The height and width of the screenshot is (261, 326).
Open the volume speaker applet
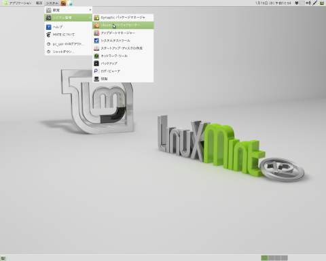click(x=308, y=3)
